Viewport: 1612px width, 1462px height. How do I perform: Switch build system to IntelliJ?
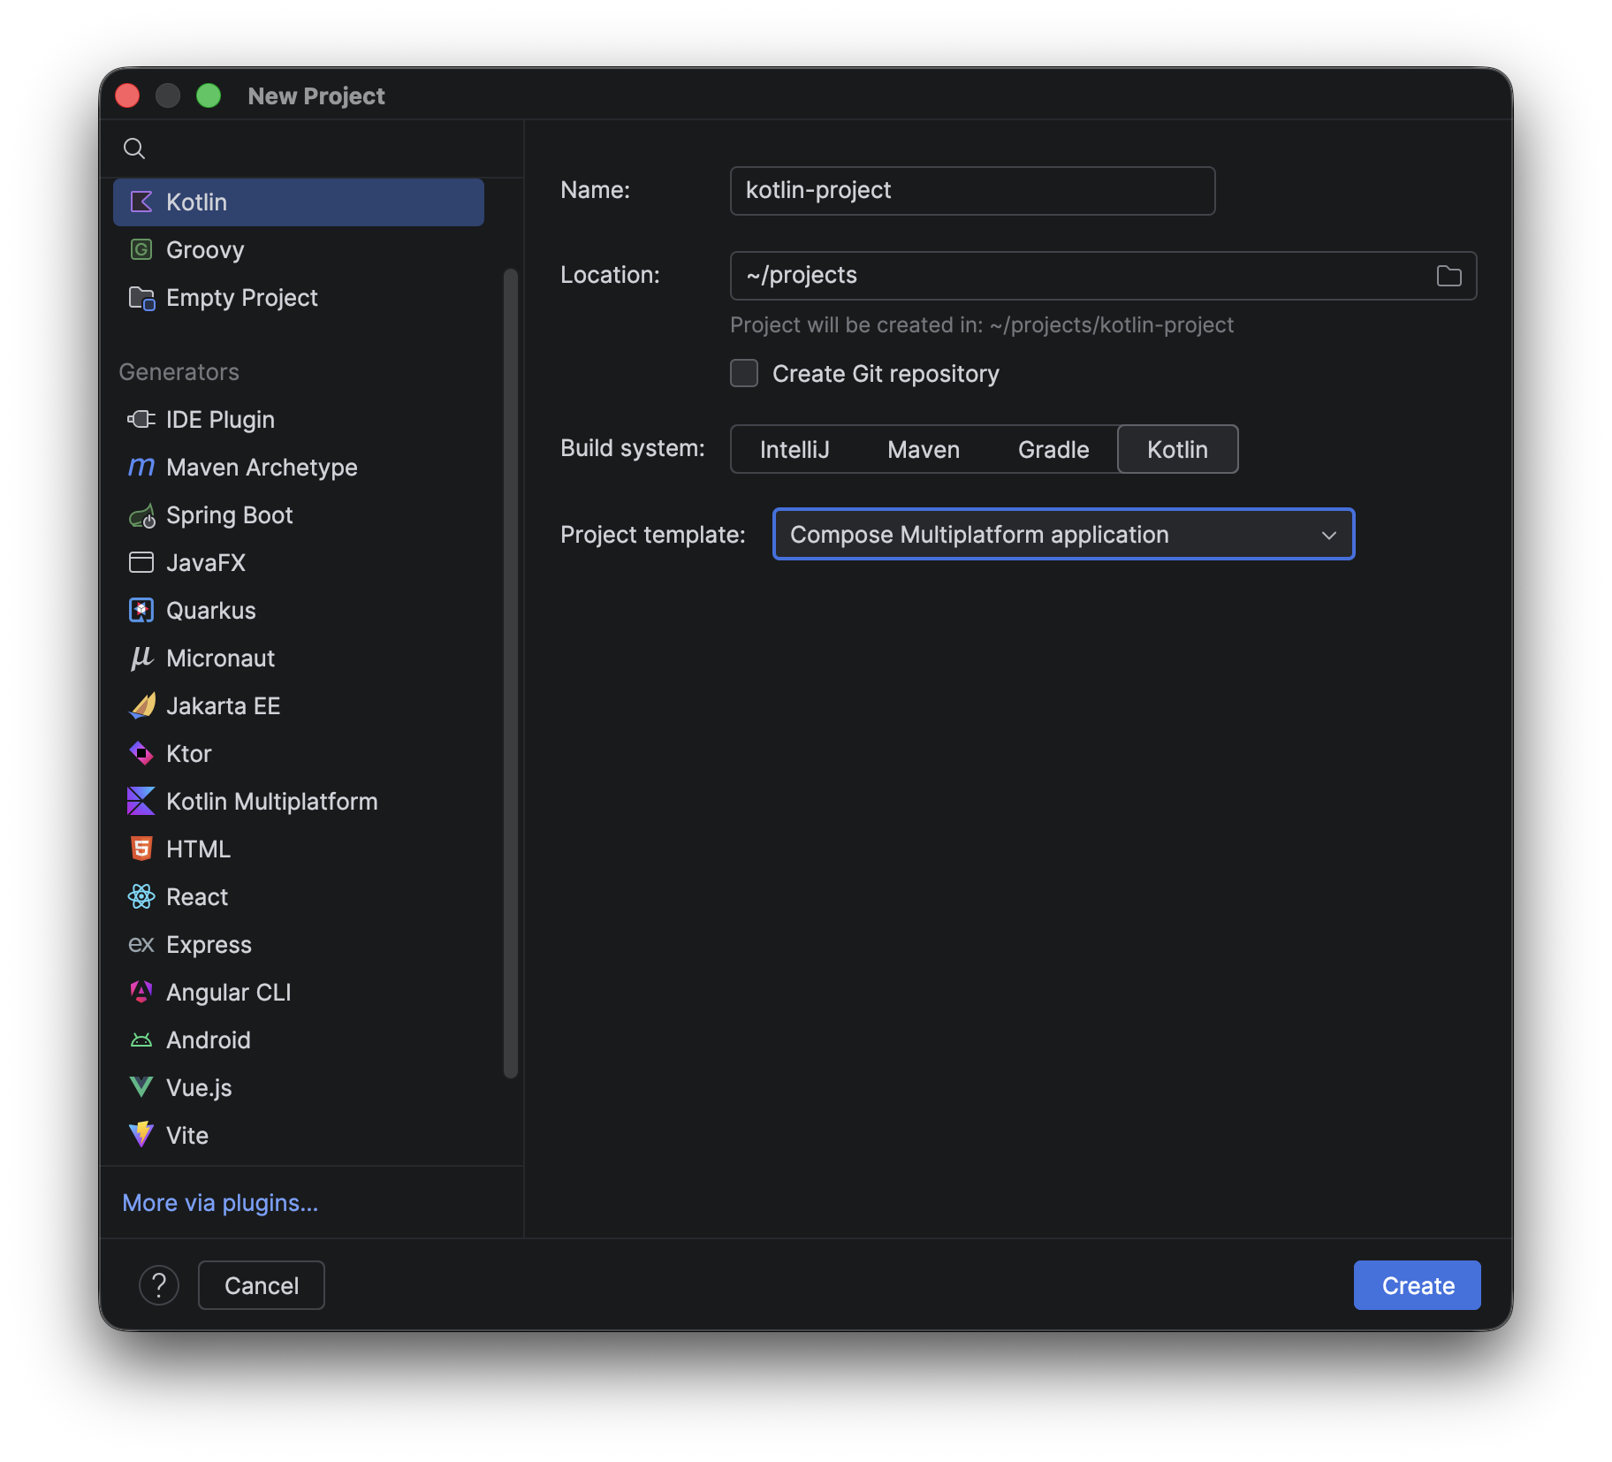(795, 450)
